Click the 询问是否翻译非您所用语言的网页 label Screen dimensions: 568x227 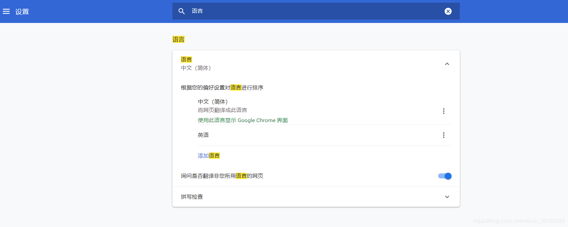coord(222,176)
